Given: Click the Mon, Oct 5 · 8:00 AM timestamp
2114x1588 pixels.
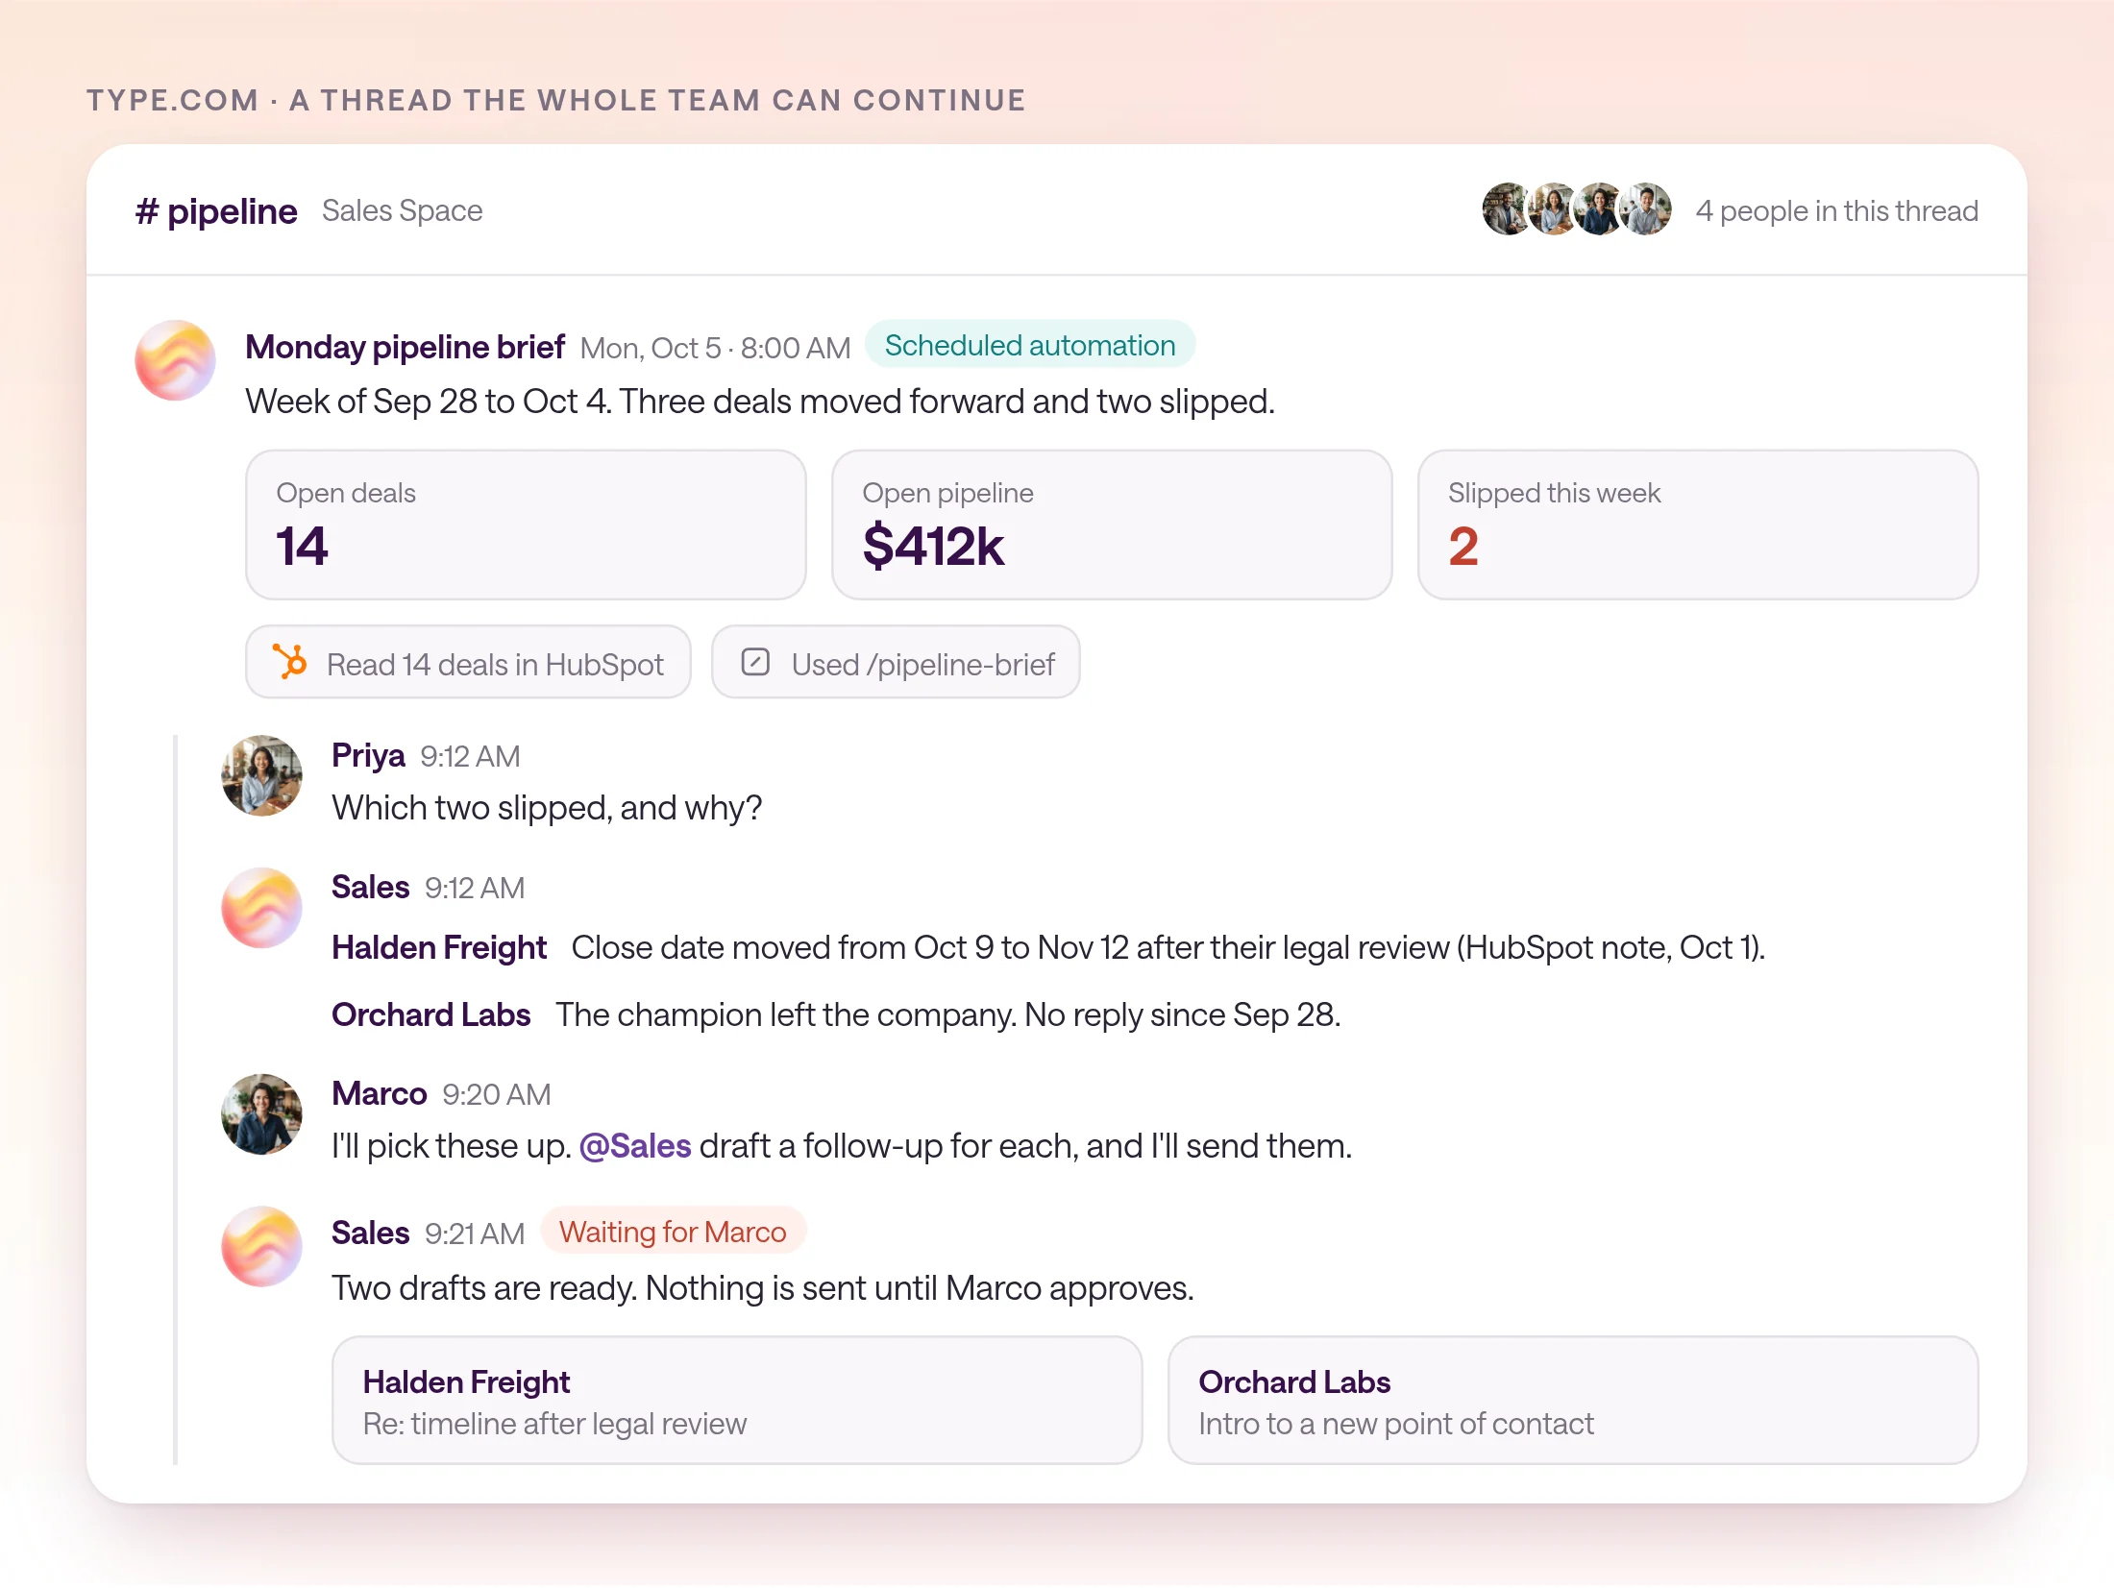Looking at the screenshot, I should pyautogui.click(x=715, y=348).
